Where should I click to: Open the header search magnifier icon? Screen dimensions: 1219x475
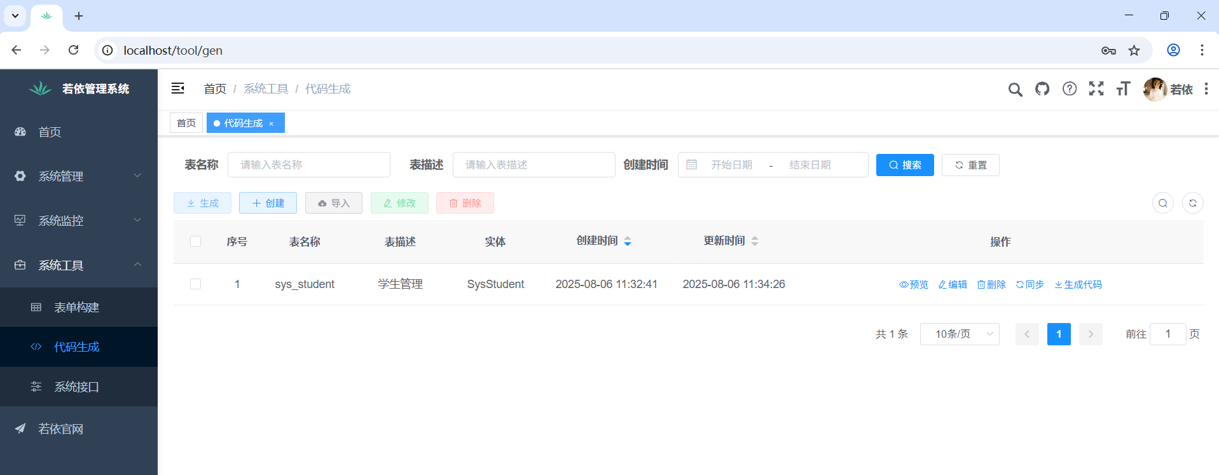1016,89
